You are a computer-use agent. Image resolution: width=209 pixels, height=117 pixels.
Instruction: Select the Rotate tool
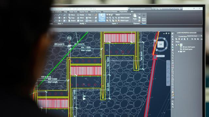pyautogui.click(x=81, y=15)
